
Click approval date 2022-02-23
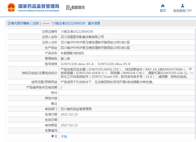(69, 114)
